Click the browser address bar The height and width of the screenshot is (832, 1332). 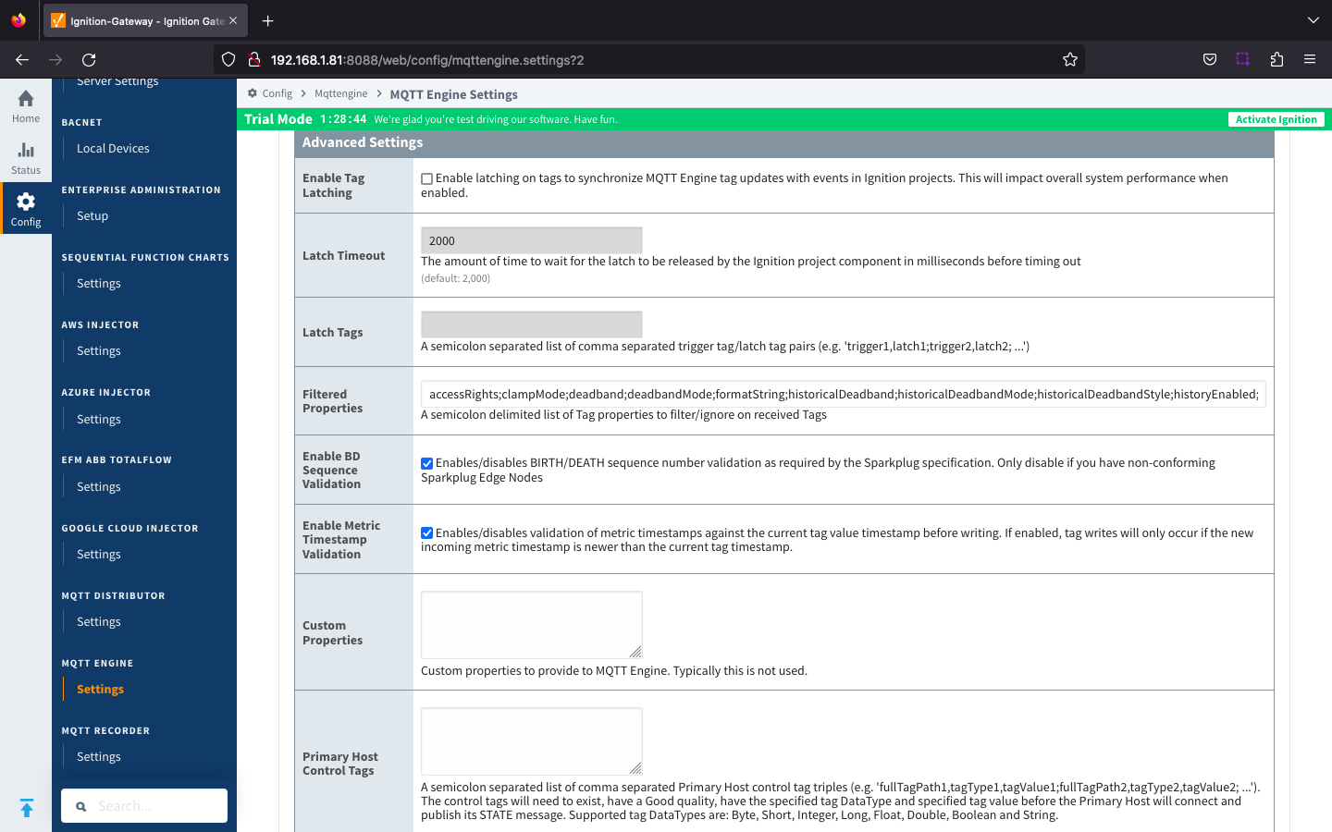647,59
